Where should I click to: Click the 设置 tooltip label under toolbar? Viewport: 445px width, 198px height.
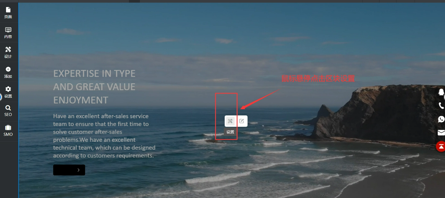point(230,132)
